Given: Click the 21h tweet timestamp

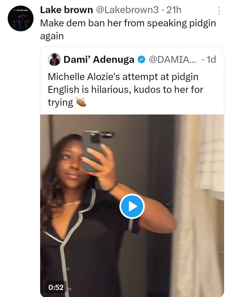Looking at the screenshot, I should point(174,10).
